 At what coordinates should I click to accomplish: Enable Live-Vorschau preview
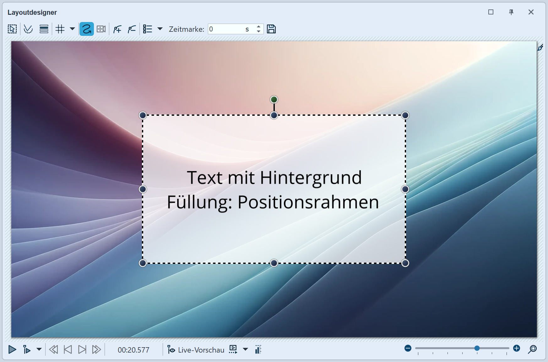[x=201, y=349]
